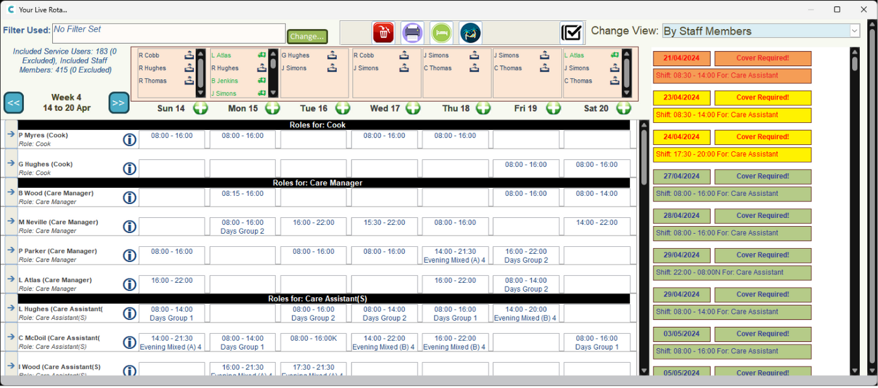Click info icon for P Myres (Cook)
878x388 pixels.
pos(129,139)
